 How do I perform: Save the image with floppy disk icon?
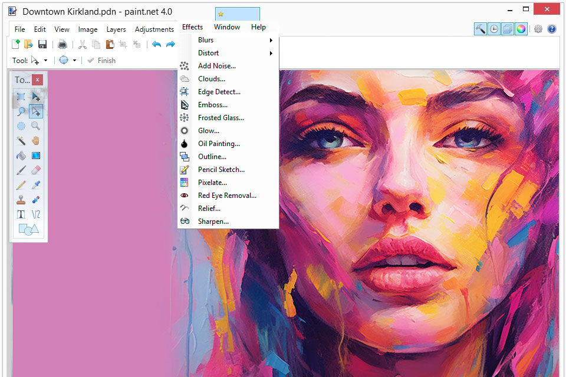tap(42, 44)
